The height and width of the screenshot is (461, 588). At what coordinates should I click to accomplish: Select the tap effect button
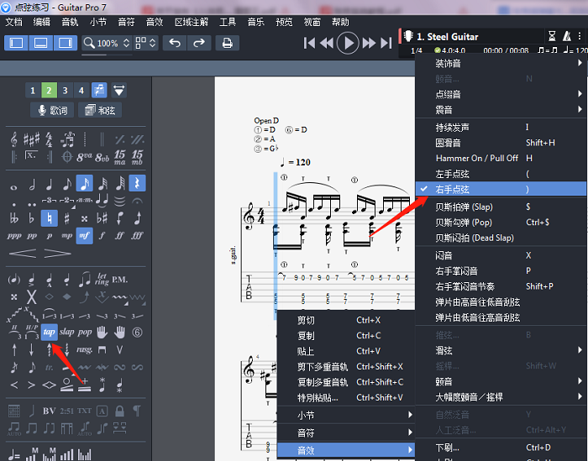tap(50, 331)
